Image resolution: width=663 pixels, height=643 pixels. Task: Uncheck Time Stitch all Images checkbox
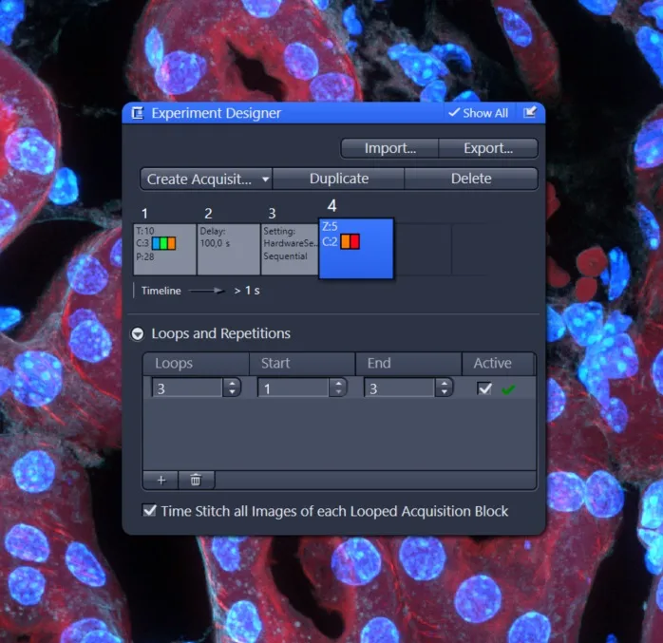click(149, 510)
